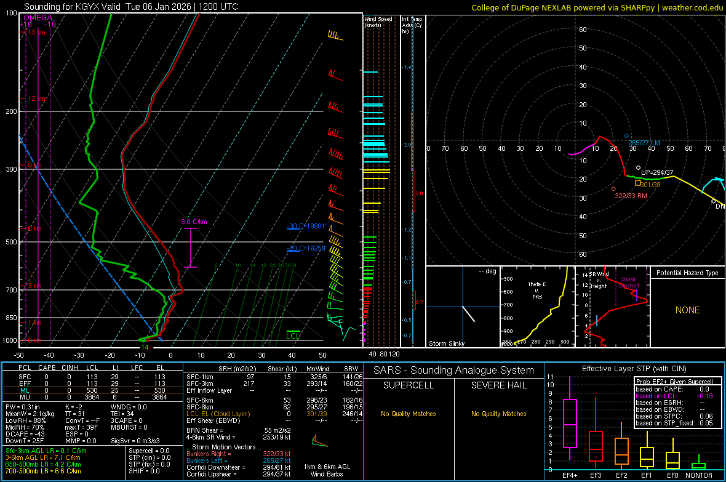Click the 'CAPE' column header
The width and height of the screenshot is (726, 482).
tap(47, 368)
